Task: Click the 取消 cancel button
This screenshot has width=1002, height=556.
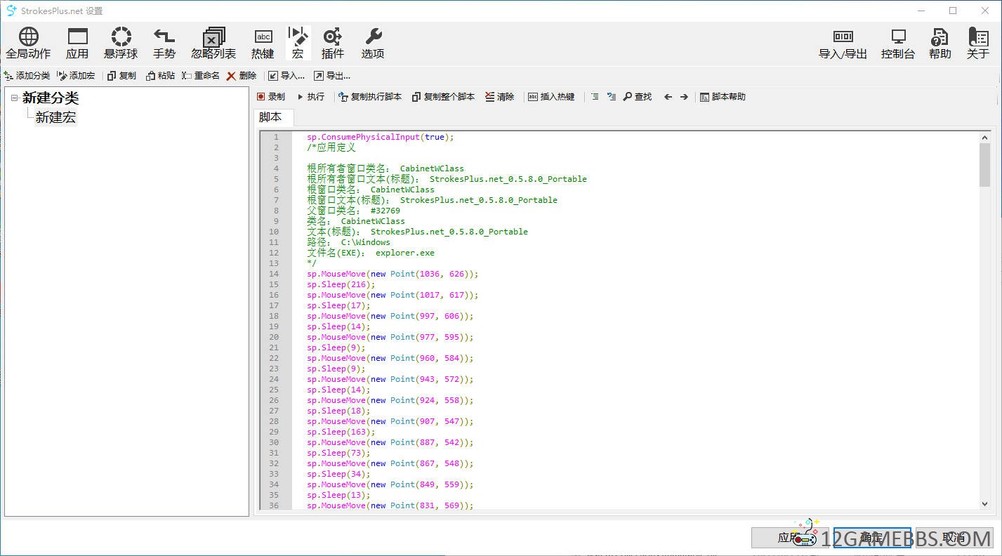Action: (x=954, y=538)
